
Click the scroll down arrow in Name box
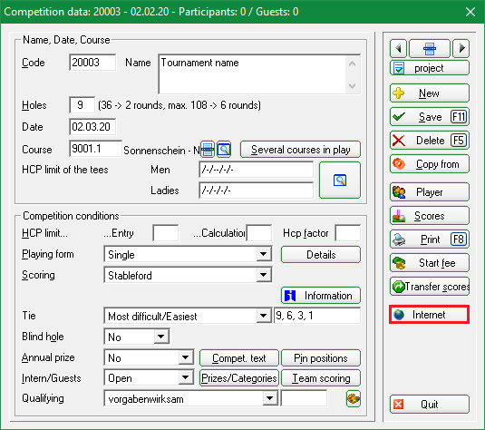(352, 85)
